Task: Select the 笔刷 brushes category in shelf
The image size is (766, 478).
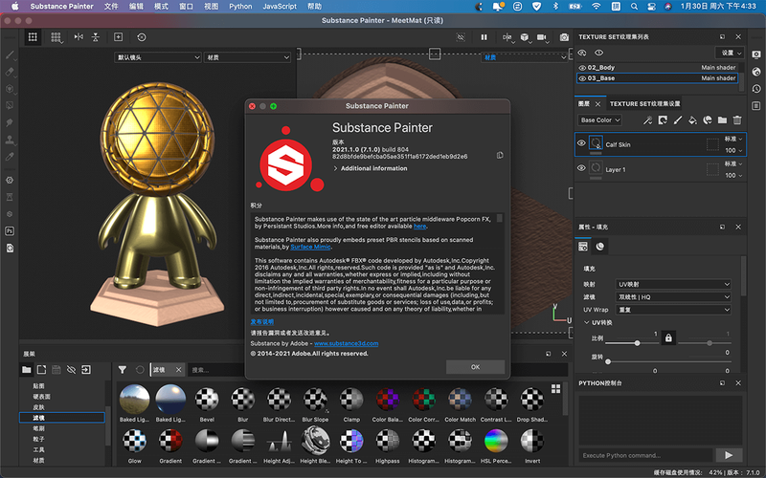Action: click(x=38, y=428)
